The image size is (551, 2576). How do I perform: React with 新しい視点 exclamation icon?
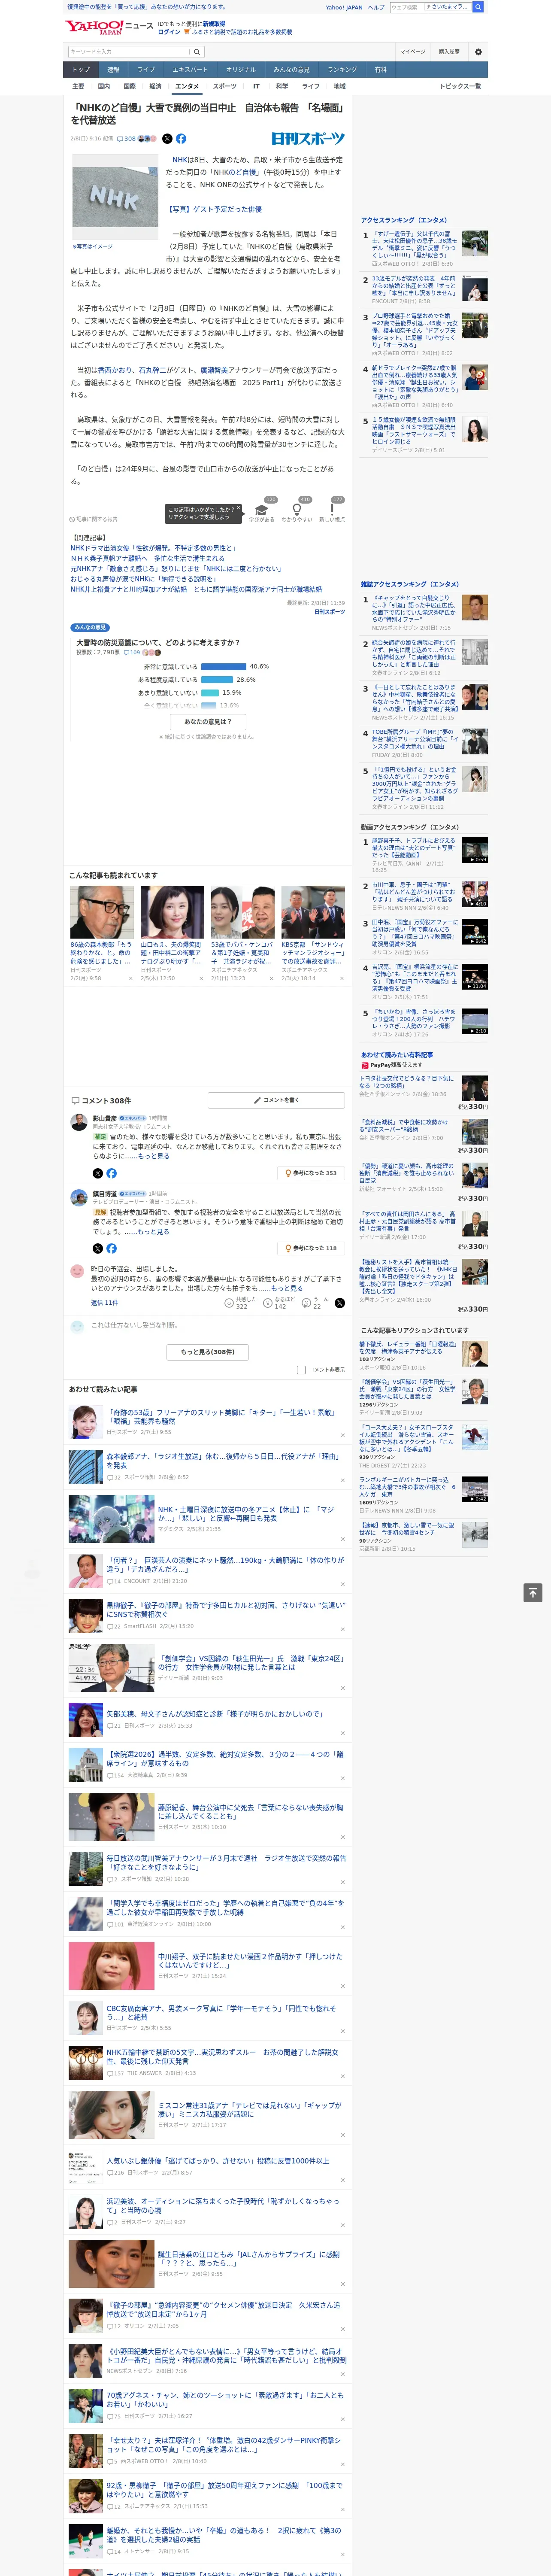(x=332, y=510)
